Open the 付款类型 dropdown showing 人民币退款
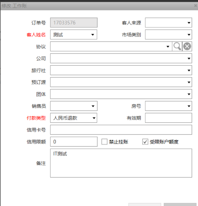198x206 pixels. click(x=94, y=118)
